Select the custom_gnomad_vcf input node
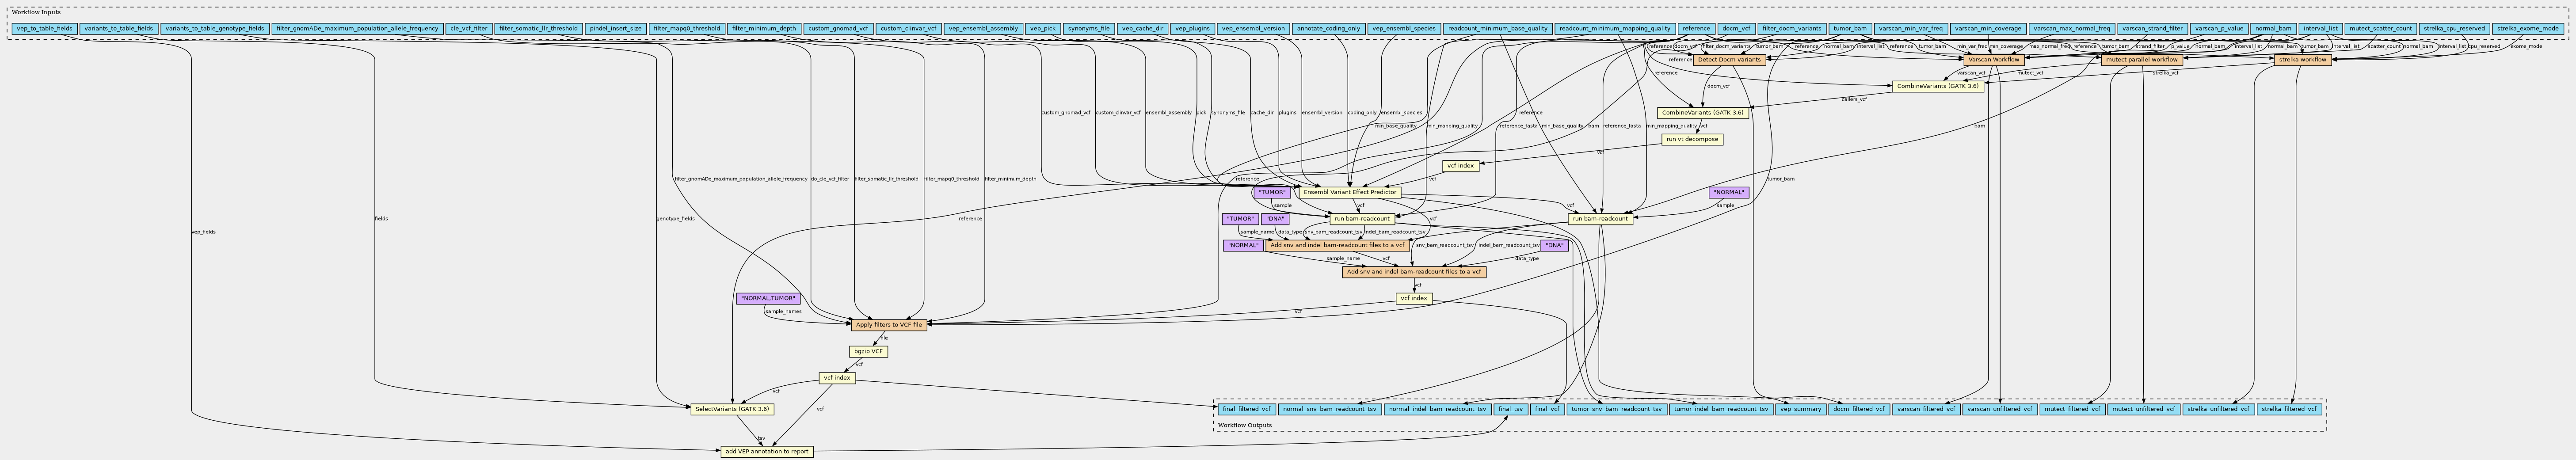 [x=838, y=29]
